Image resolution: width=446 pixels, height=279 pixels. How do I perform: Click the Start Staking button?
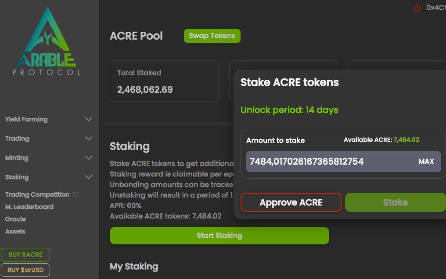pos(219,236)
